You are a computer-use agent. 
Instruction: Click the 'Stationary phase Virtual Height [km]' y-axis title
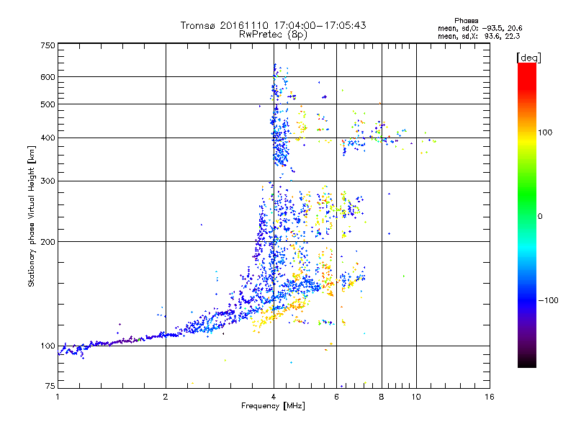tap(31, 216)
